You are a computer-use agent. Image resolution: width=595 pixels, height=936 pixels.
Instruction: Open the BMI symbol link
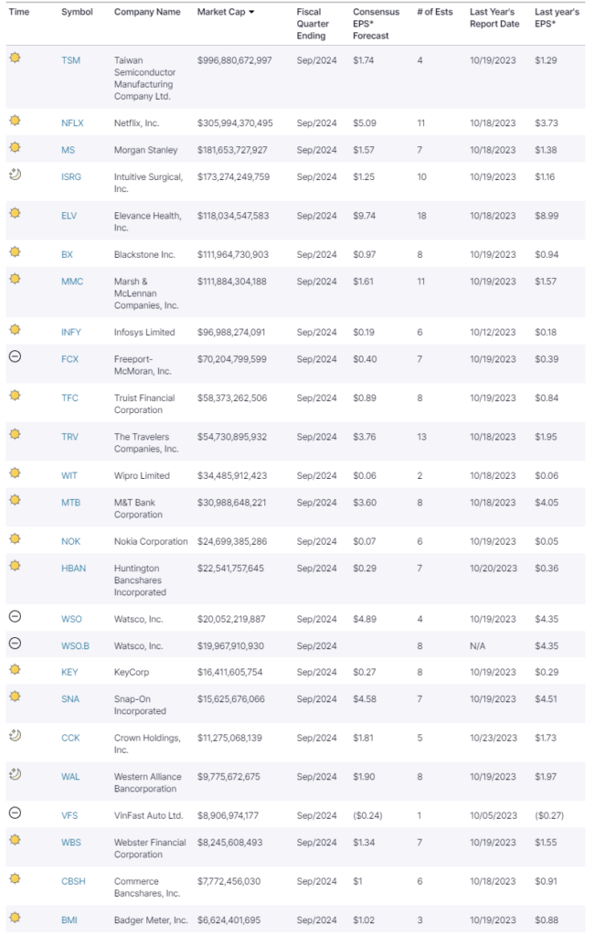click(69, 920)
